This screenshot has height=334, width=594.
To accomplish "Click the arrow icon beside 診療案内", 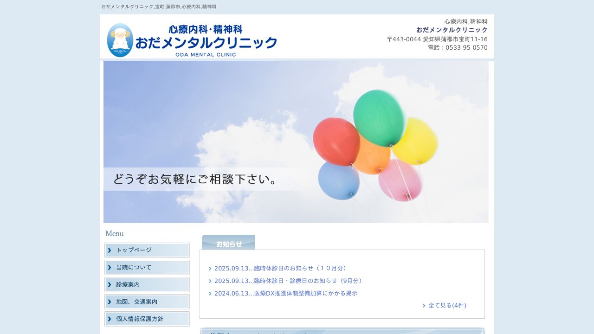I will point(110,284).
